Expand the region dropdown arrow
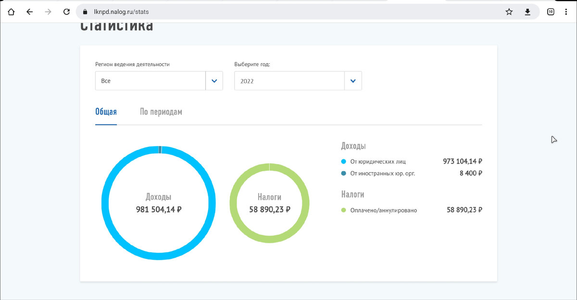 (214, 81)
